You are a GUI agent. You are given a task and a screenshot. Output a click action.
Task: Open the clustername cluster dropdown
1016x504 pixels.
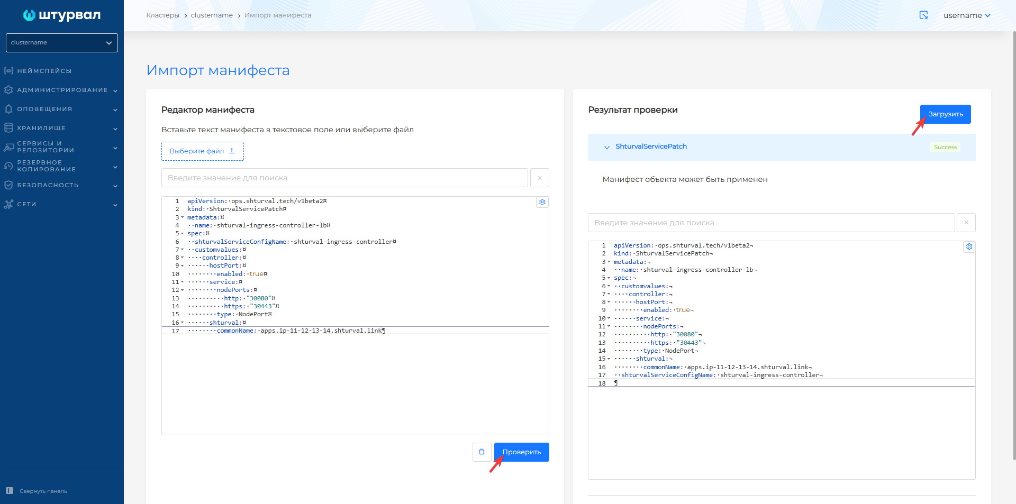[x=62, y=43]
